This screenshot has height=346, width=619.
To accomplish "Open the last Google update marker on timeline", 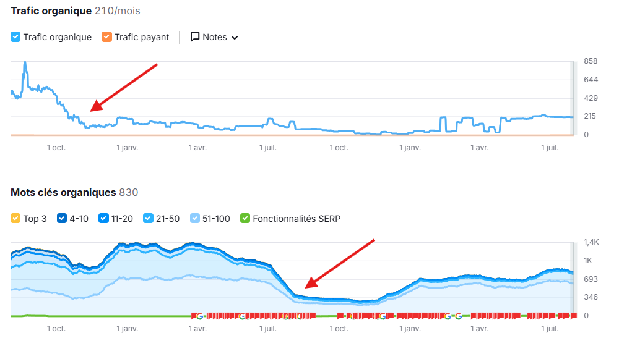I will (458, 316).
